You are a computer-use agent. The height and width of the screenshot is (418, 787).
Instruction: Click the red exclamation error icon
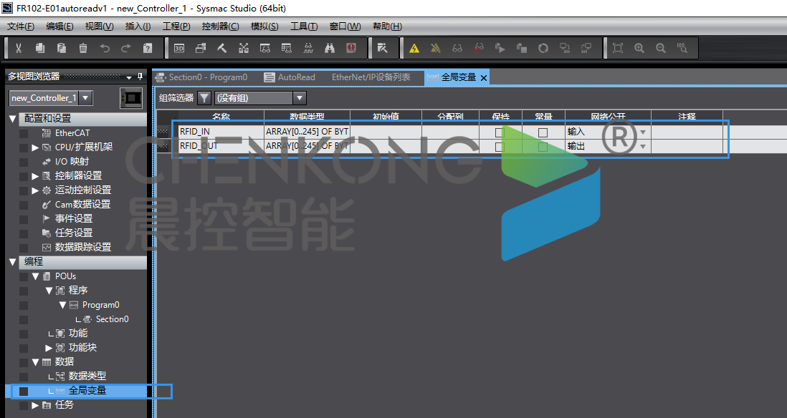pyautogui.click(x=351, y=48)
